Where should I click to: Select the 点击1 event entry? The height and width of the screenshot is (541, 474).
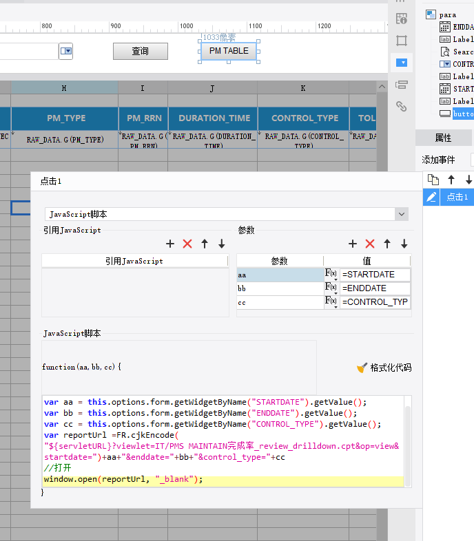tap(457, 197)
